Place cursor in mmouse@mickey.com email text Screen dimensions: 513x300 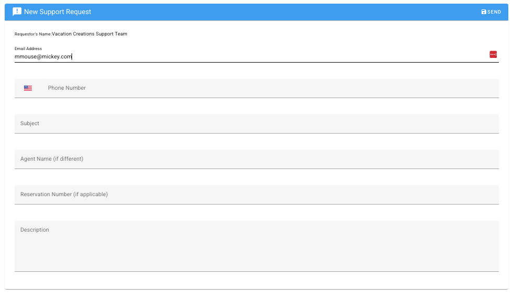point(43,56)
